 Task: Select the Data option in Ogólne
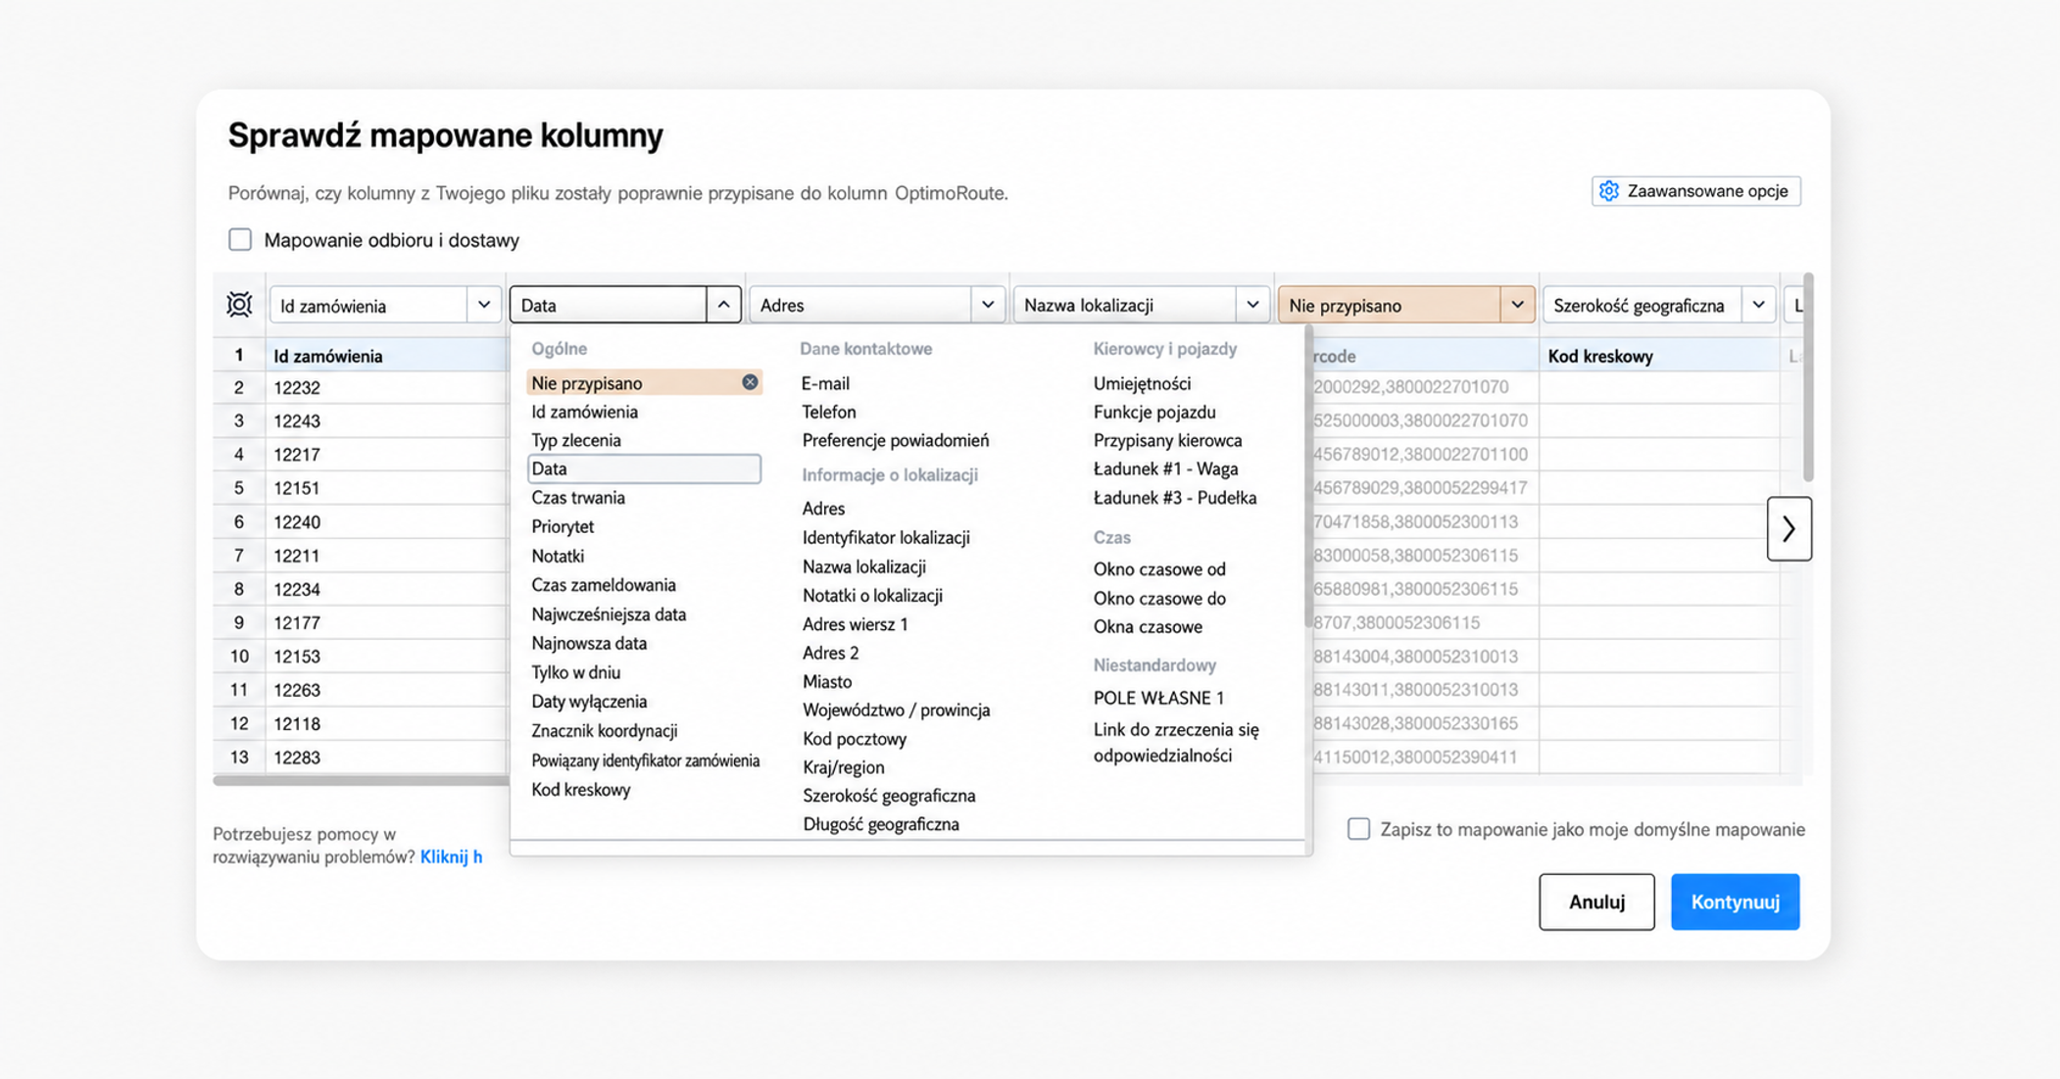[644, 468]
